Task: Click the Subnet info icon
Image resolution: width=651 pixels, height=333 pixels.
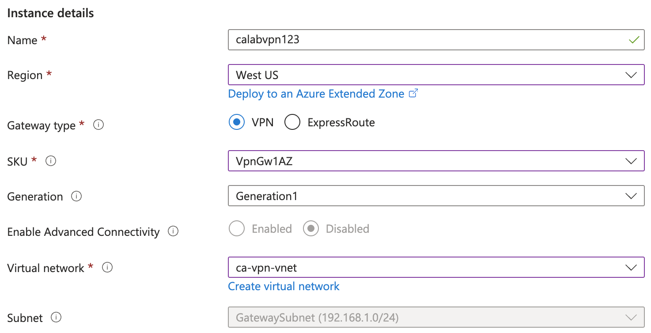Action: coord(56,317)
